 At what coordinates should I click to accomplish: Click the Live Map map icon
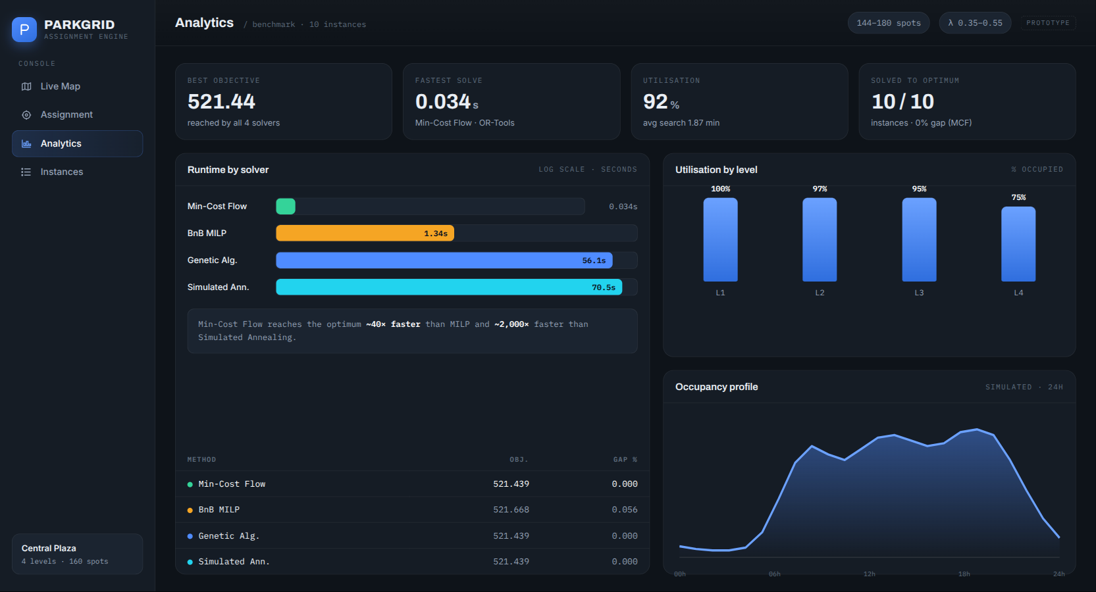click(26, 86)
